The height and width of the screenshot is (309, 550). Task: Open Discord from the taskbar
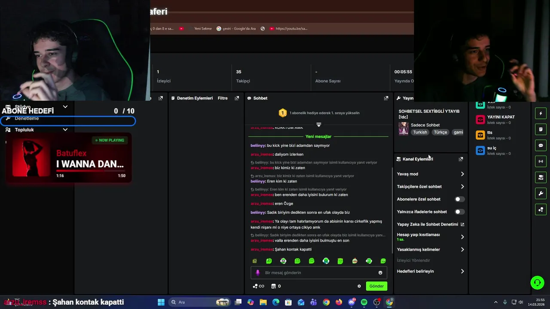tap(351, 302)
